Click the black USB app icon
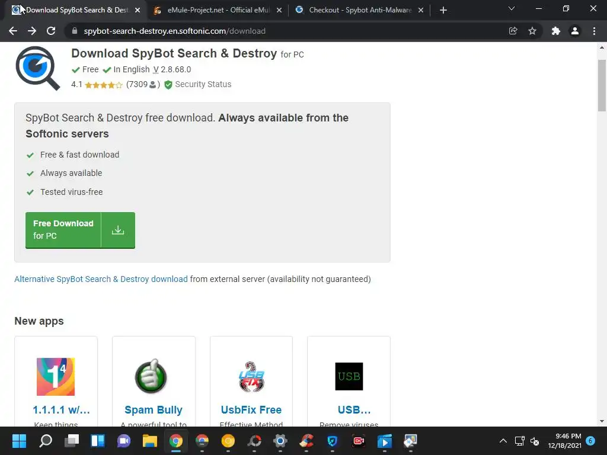 coord(349,376)
